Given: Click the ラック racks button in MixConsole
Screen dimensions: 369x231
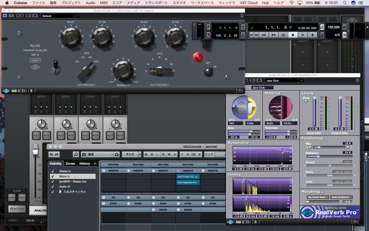Looking at the screenshot, I should (130, 154).
